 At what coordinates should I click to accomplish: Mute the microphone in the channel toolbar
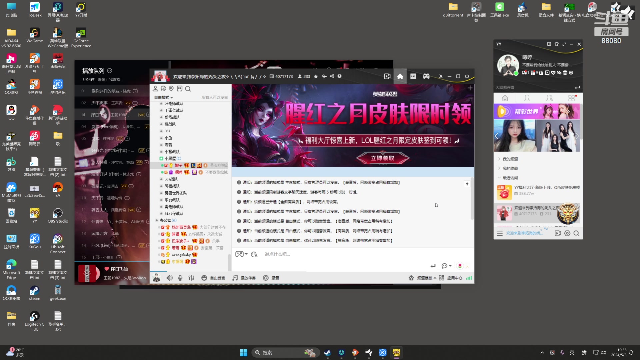pyautogui.click(x=180, y=278)
